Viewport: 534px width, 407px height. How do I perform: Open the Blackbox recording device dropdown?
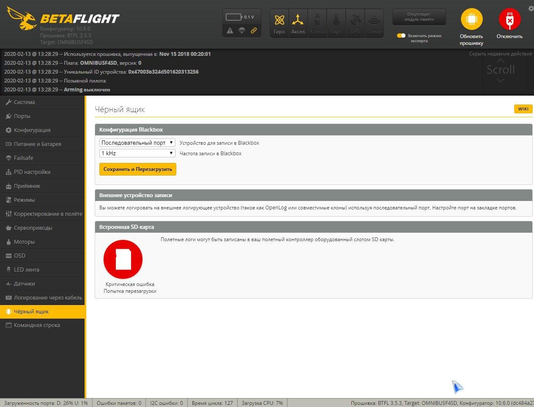click(137, 143)
